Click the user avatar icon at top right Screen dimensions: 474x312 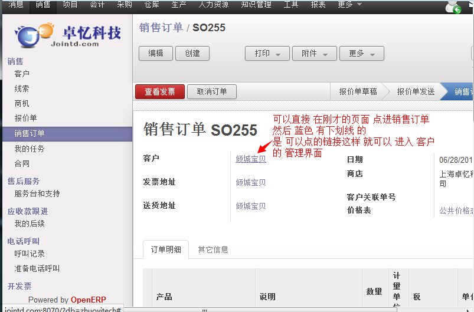click(x=453, y=6)
